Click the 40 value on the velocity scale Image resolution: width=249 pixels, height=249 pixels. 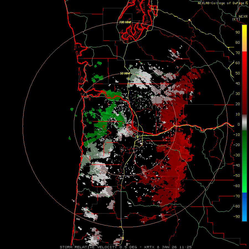pos(238,83)
